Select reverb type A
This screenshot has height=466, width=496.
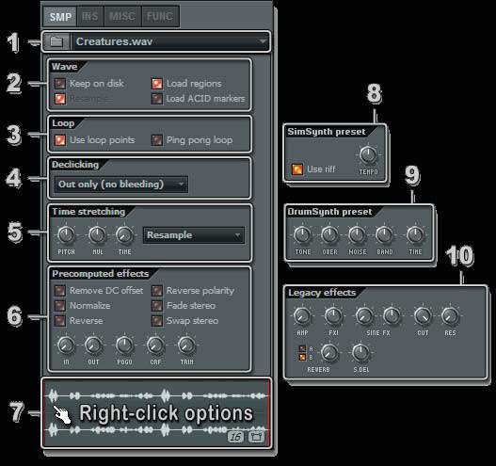coord(303,348)
